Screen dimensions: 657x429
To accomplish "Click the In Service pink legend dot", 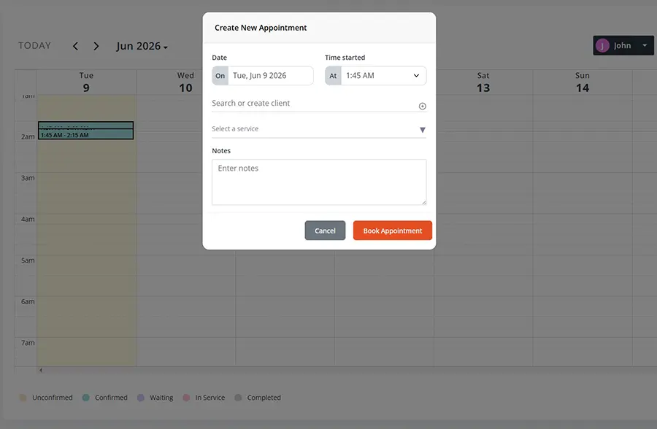I will click(186, 398).
